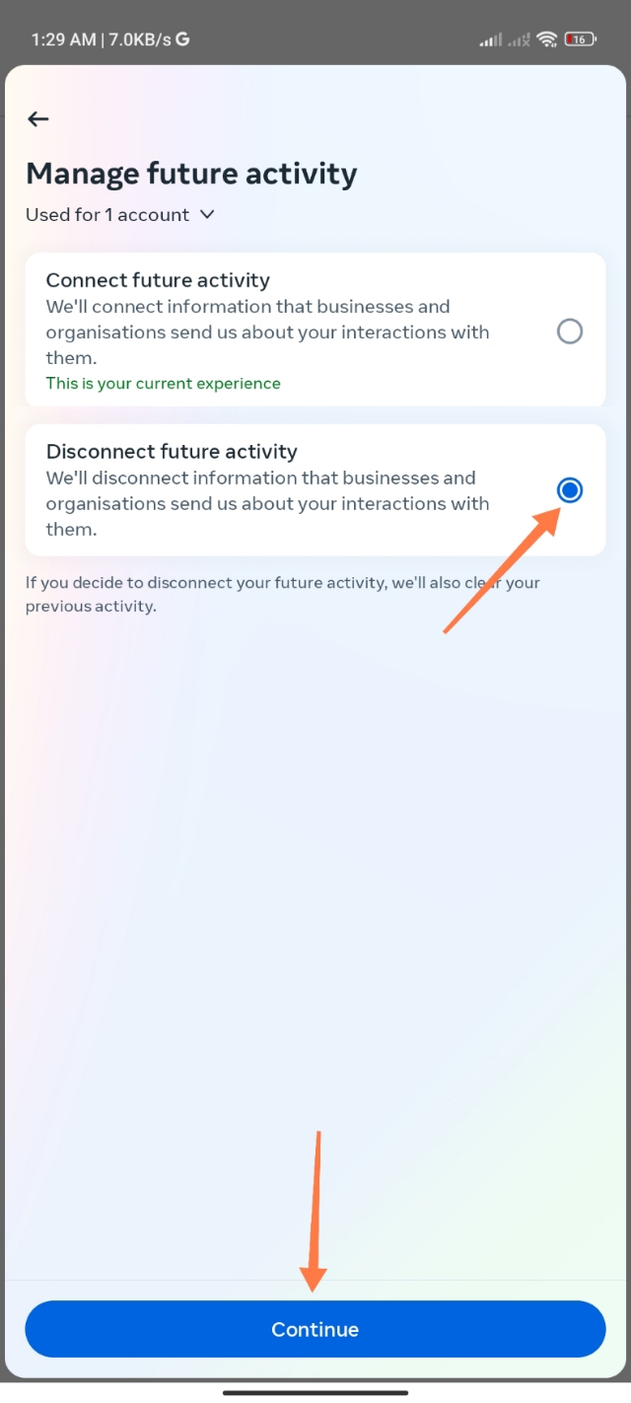631x1403 pixels.
Task: Tap the note about clearing previous activity
Action: click(282, 594)
